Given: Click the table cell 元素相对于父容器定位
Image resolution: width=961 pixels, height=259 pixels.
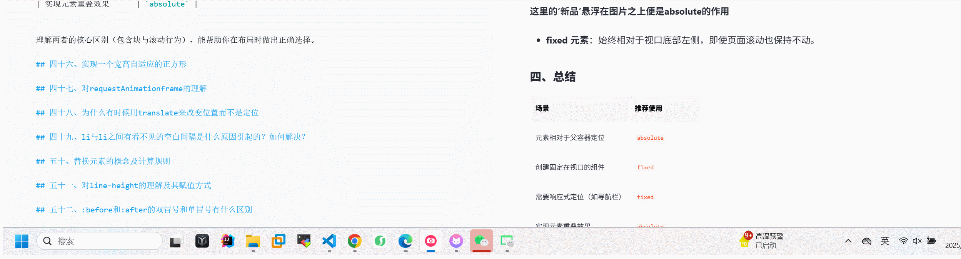Looking at the screenshot, I should [x=570, y=138].
